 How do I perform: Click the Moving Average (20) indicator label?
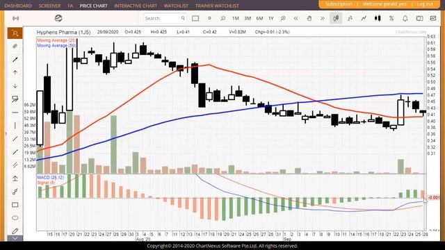point(56,40)
